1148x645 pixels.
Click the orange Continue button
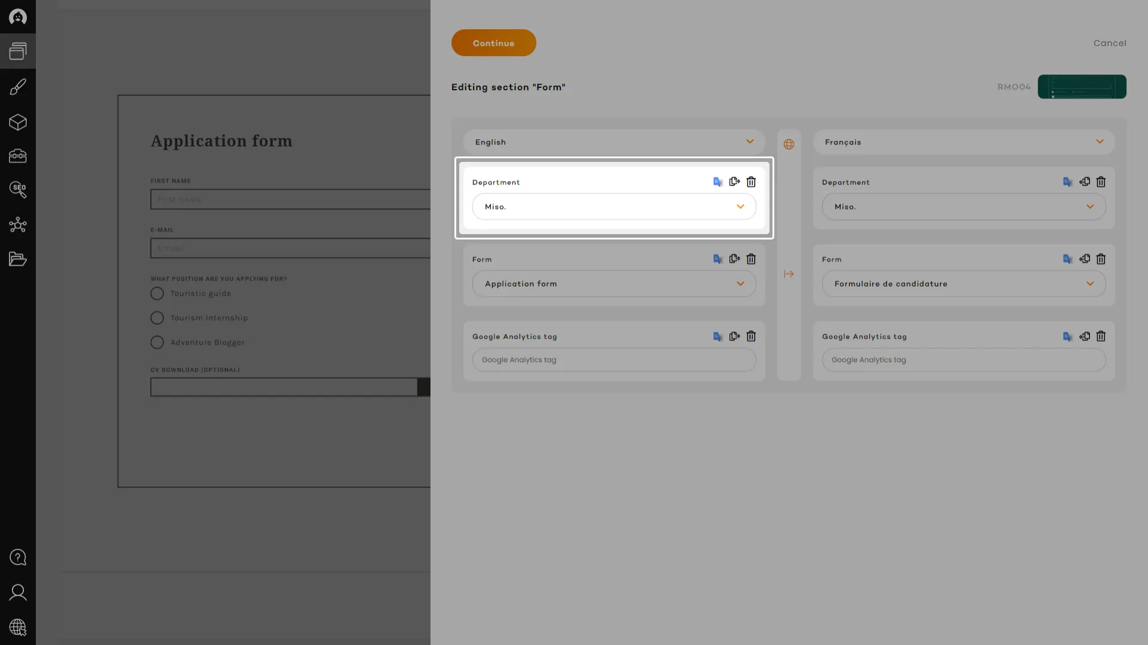point(493,43)
